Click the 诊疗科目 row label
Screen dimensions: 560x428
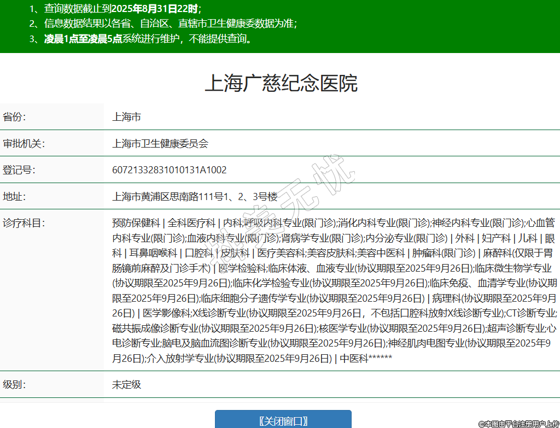pyautogui.click(x=24, y=223)
